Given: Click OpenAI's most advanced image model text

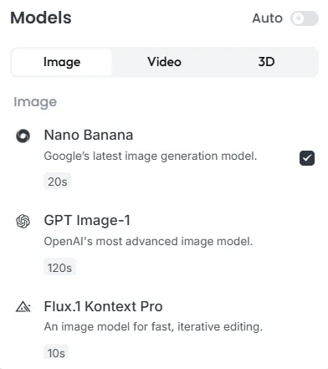Looking at the screenshot, I should [148, 241].
